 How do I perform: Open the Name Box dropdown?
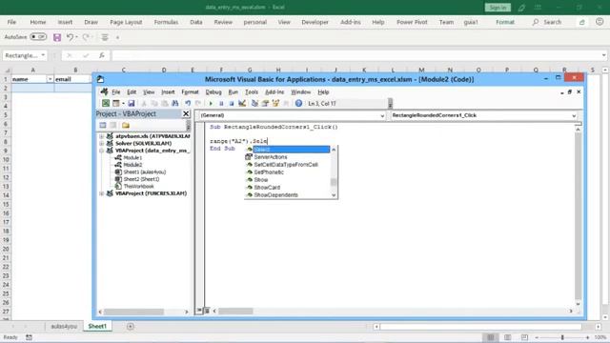point(43,55)
